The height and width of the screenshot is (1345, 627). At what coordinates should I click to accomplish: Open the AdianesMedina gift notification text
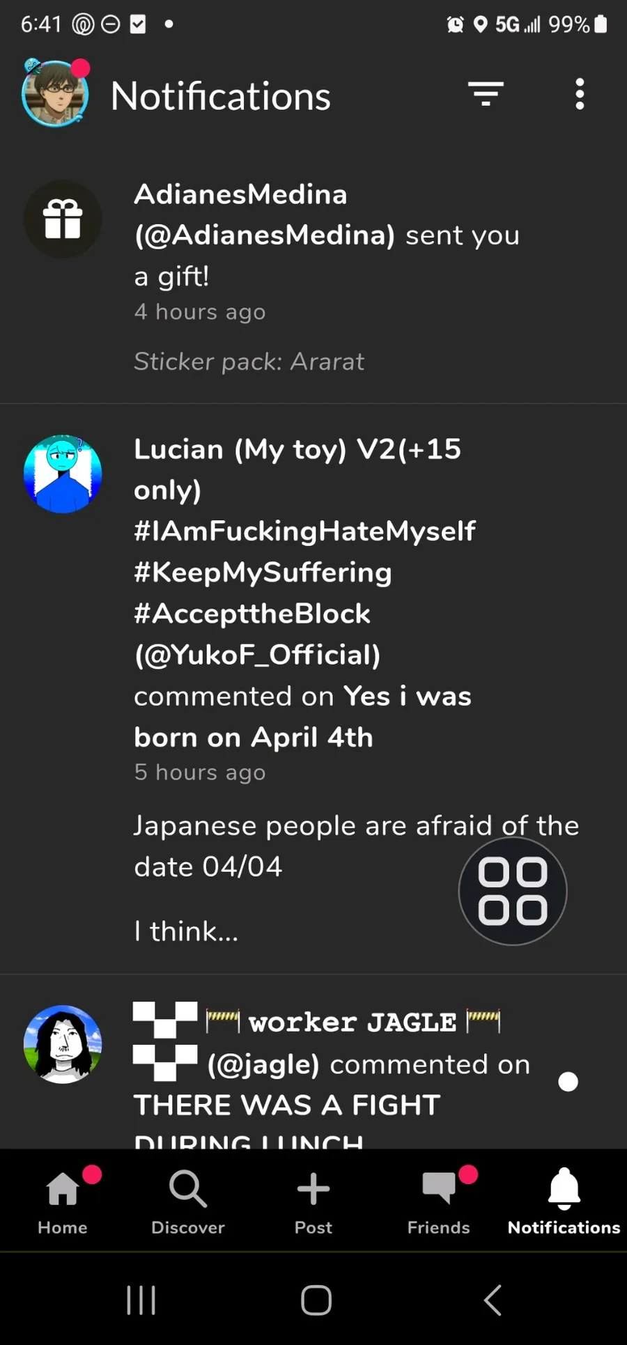click(326, 235)
